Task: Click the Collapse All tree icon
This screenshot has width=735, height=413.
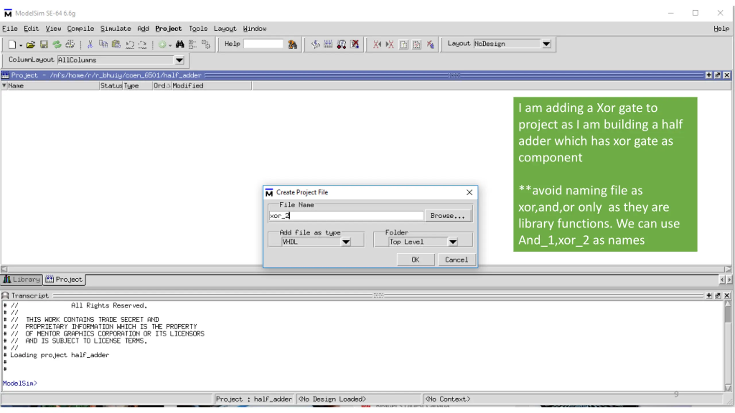Action: [x=193, y=44]
